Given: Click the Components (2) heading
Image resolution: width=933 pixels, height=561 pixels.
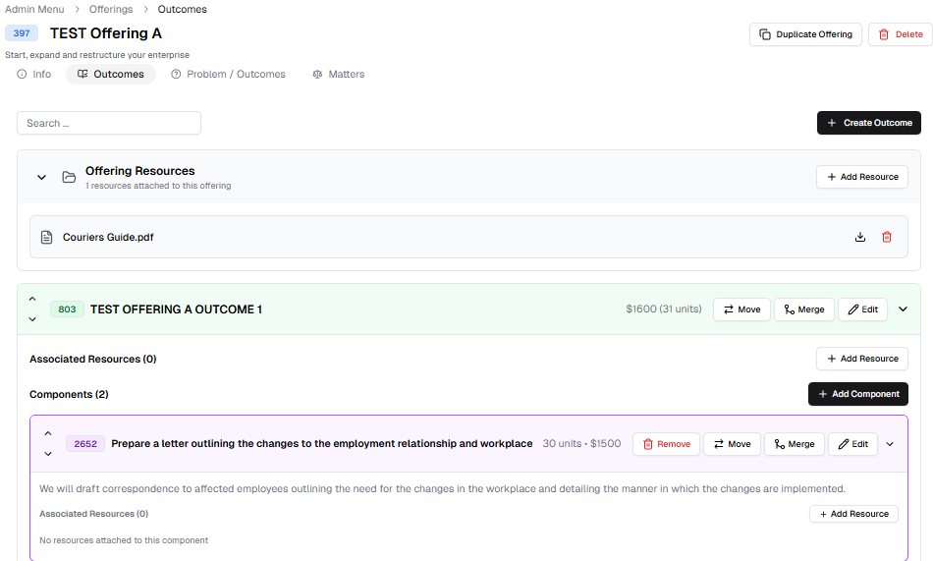Looking at the screenshot, I should 69,394.
